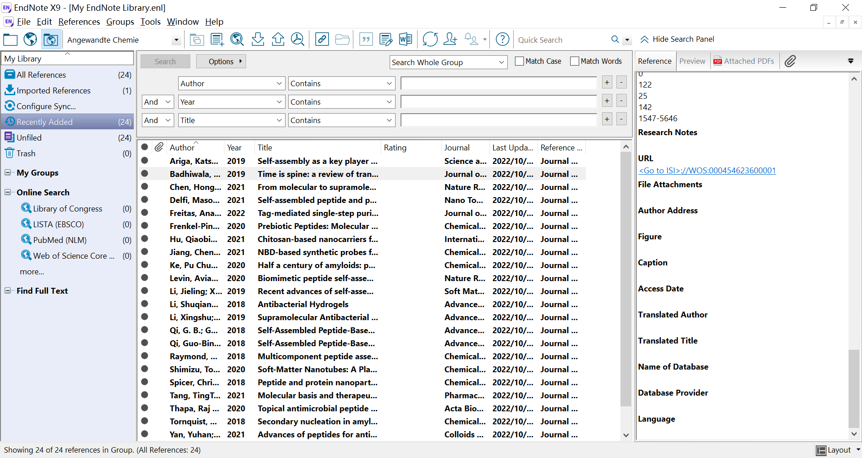Click Go to Word Processor icon
The height and width of the screenshot is (458, 862).
(405, 40)
